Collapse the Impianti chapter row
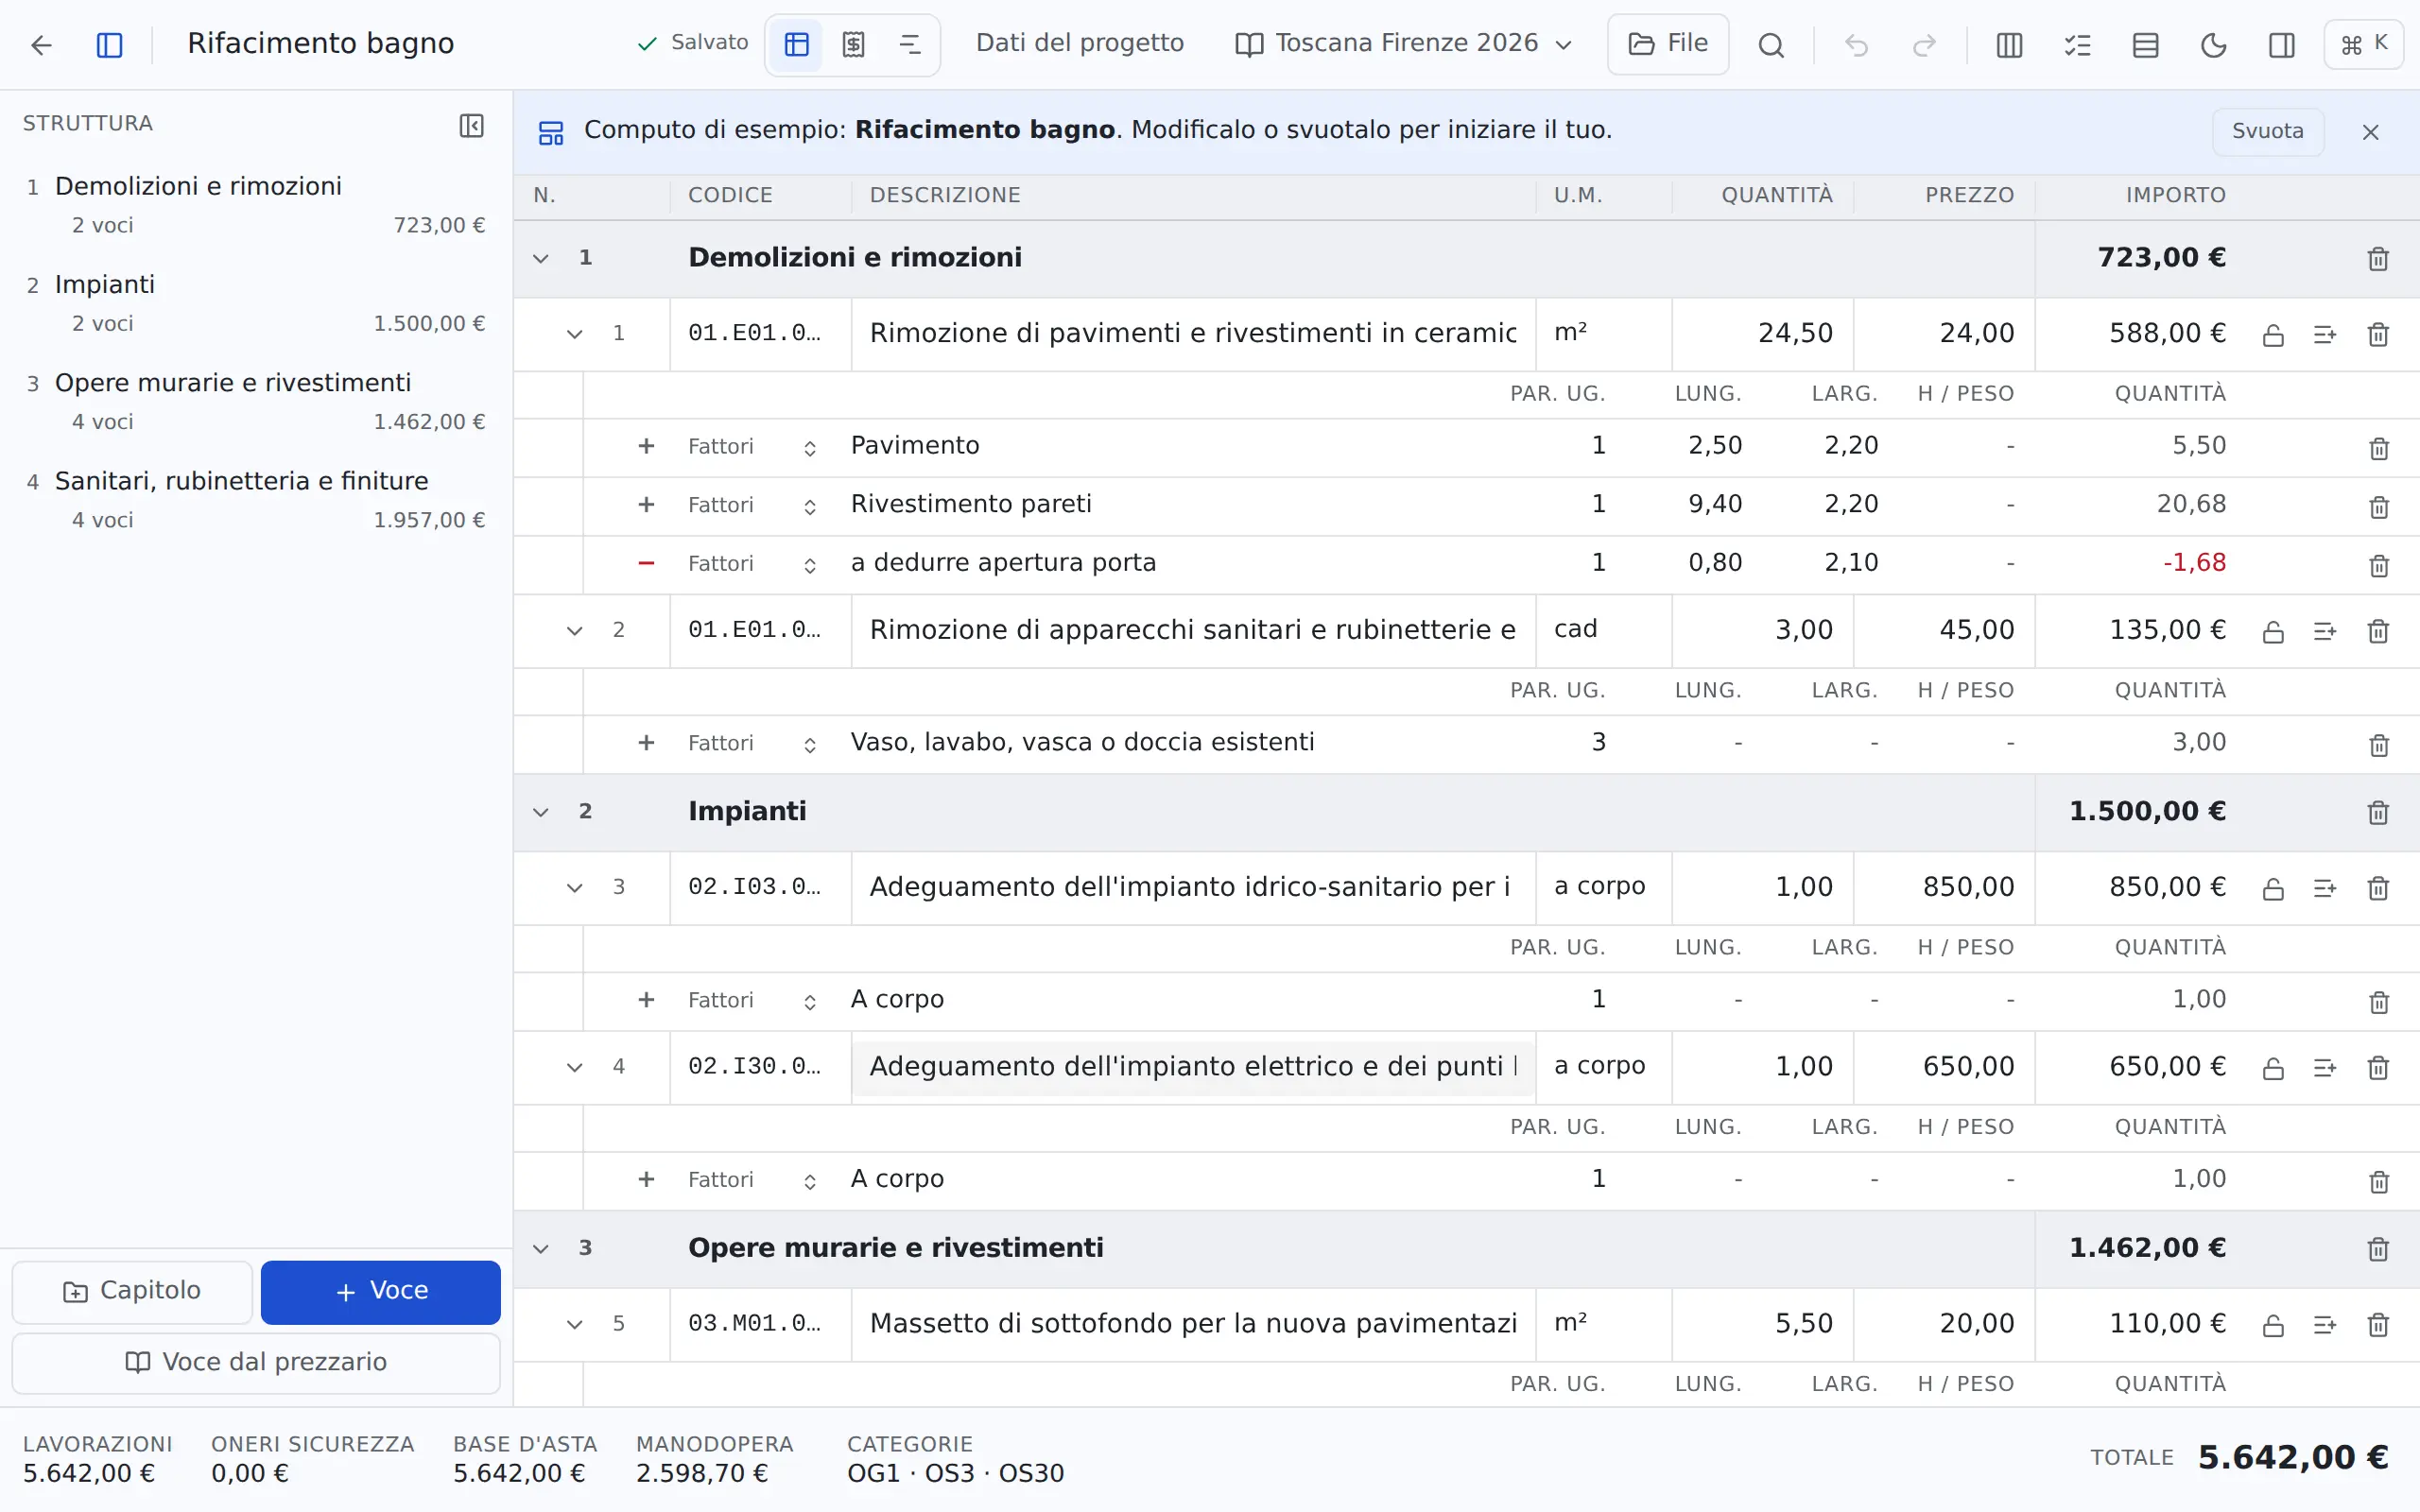The image size is (2420, 1512). coord(540,812)
